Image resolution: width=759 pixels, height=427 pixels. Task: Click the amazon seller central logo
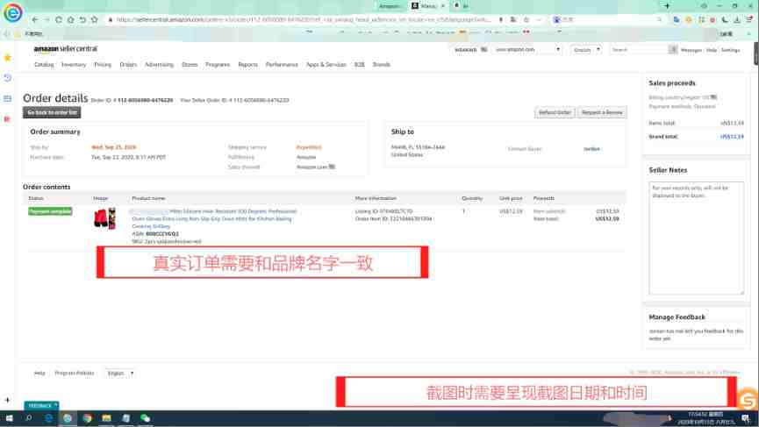point(65,49)
